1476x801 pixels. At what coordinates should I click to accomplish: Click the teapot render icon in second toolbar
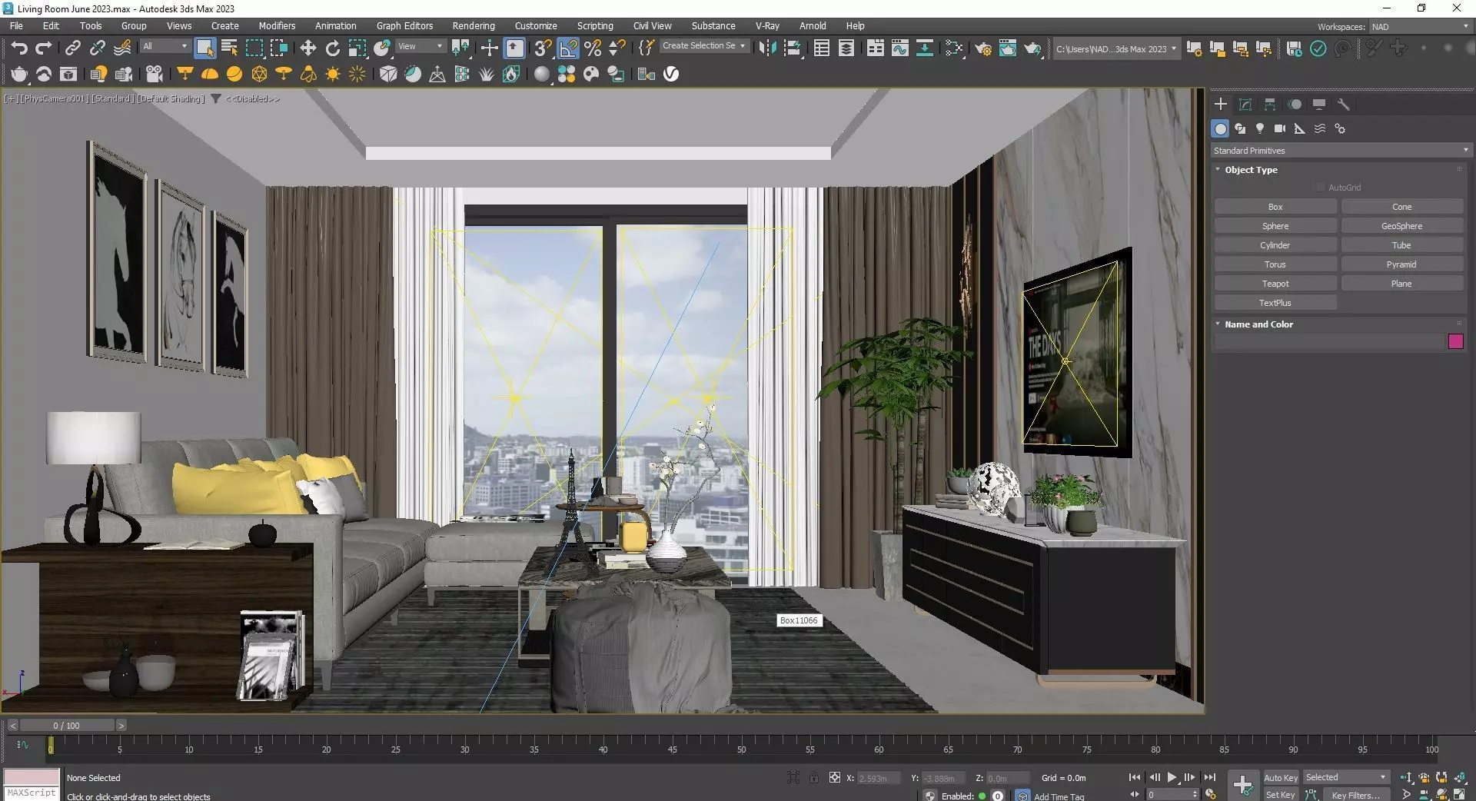tap(19, 74)
